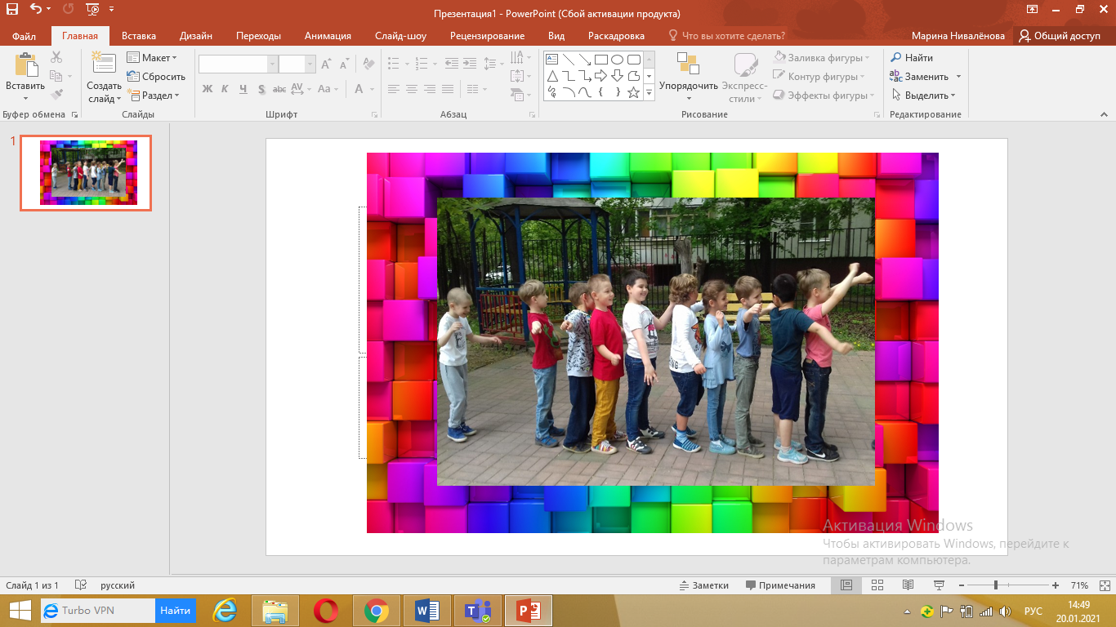The height and width of the screenshot is (627, 1116).
Task: Click the zoom slider handle
Action: (x=995, y=585)
